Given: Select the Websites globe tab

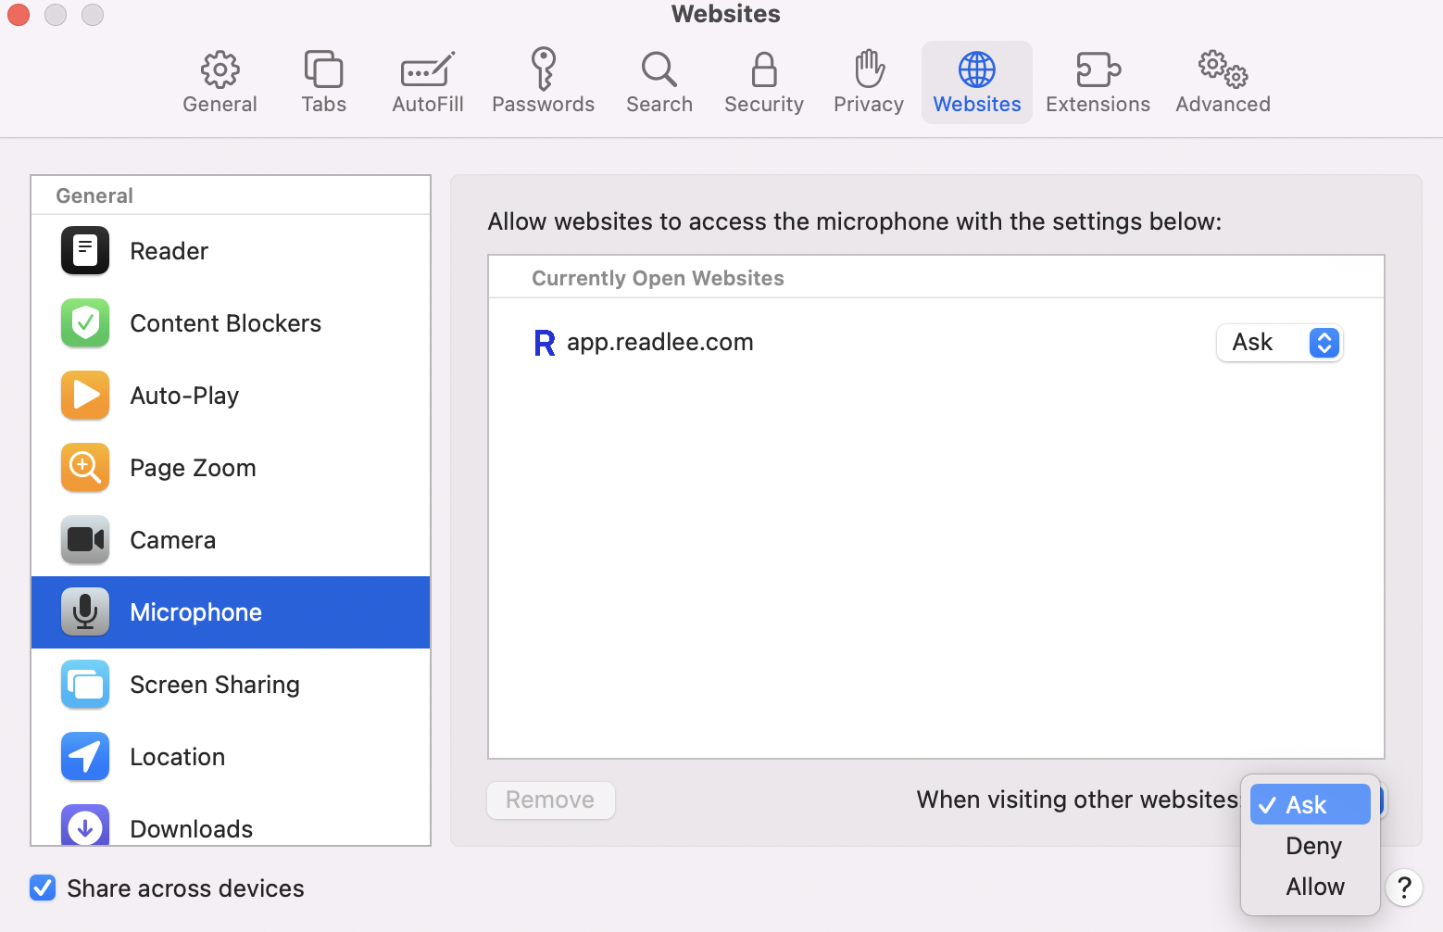Looking at the screenshot, I should pos(977,82).
